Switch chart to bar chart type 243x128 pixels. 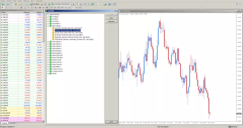click(74, 4)
